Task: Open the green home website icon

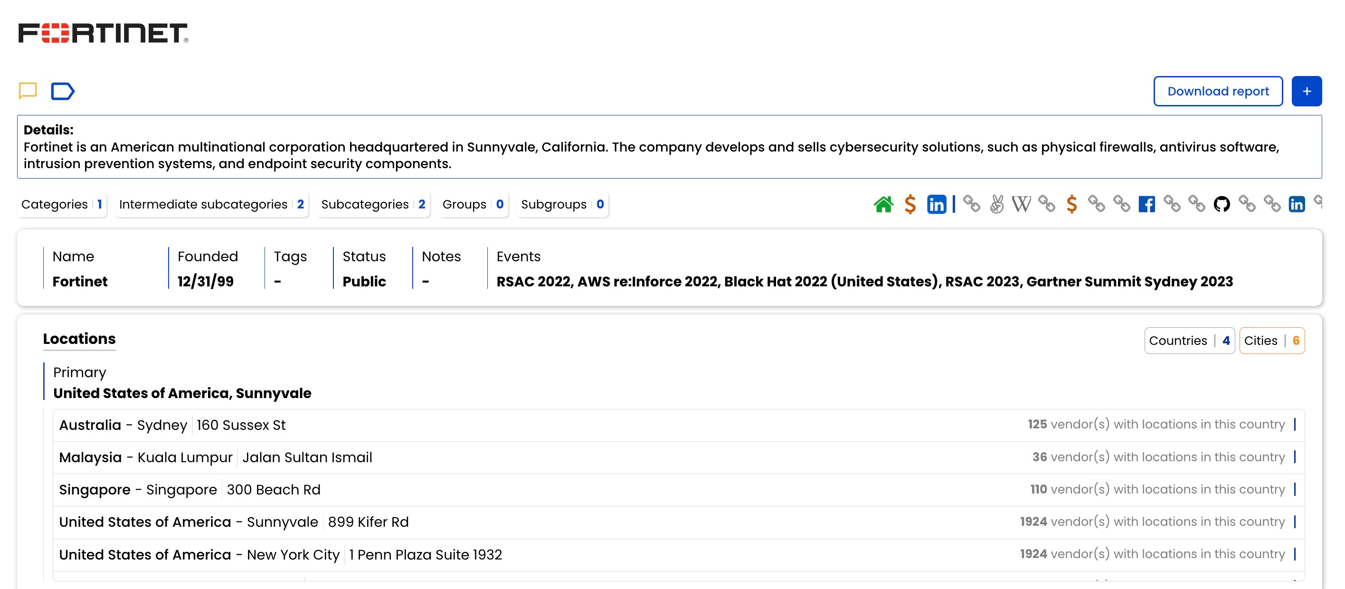Action: point(883,204)
